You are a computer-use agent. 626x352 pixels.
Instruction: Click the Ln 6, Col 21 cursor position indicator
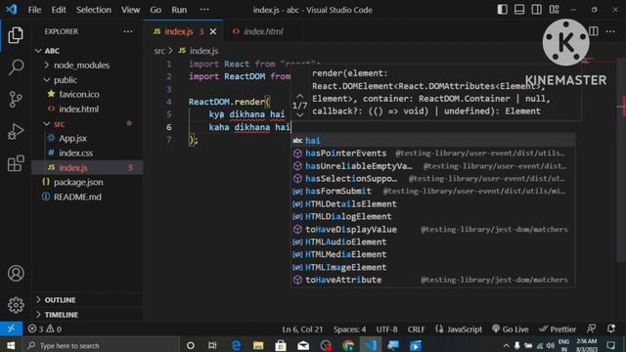tap(302, 329)
